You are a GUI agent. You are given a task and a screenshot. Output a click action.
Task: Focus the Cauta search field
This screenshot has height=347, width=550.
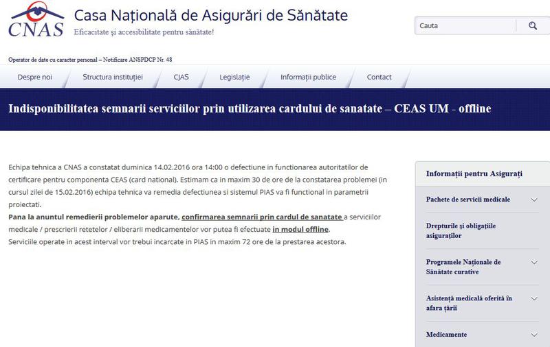[x=466, y=25]
